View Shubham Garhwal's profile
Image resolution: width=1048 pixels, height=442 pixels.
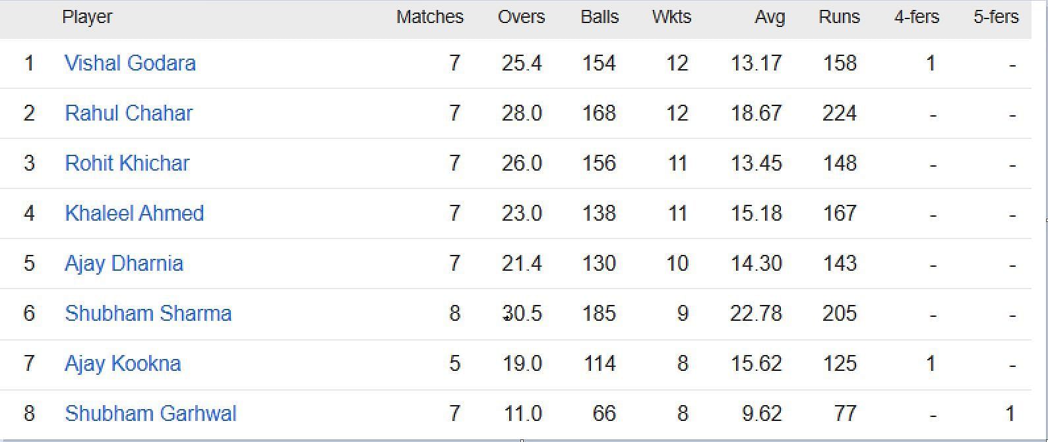[x=150, y=414]
